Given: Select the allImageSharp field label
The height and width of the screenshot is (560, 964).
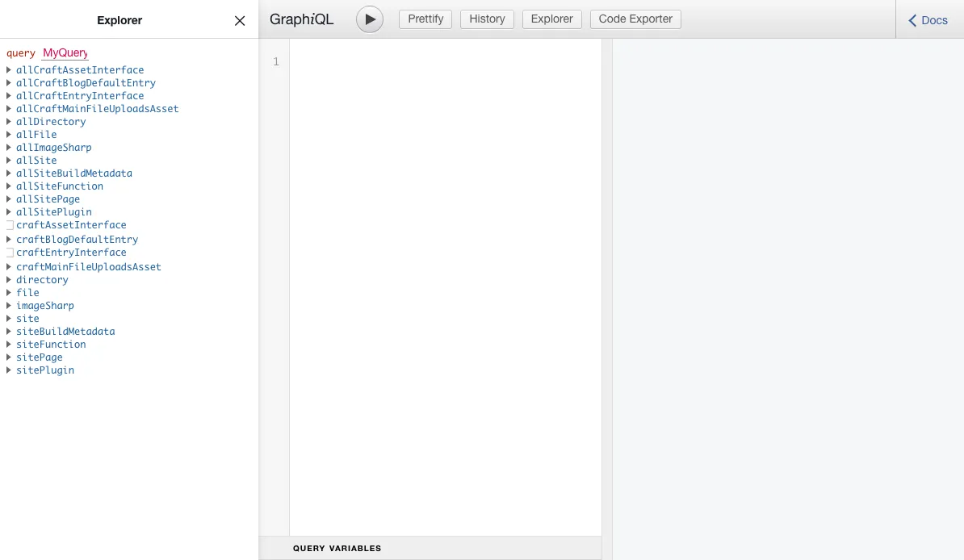Looking at the screenshot, I should pos(54,148).
